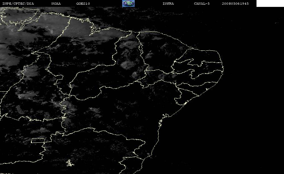Click the GOES10 satellite label
Screen dimensions: 284x174
tap(83, 4)
